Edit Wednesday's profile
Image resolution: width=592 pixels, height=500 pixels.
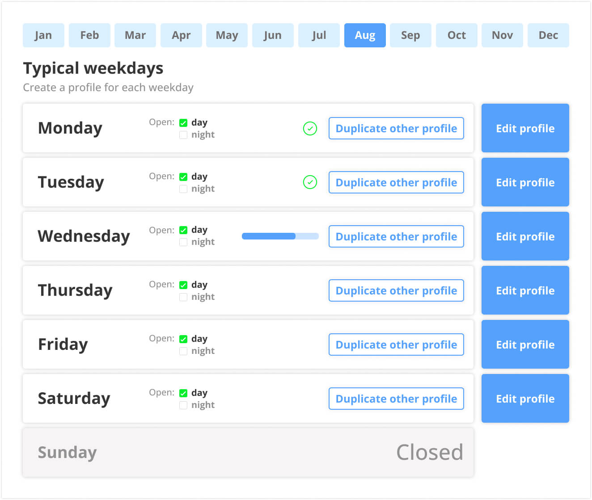pyautogui.click(x=525, y=236)
